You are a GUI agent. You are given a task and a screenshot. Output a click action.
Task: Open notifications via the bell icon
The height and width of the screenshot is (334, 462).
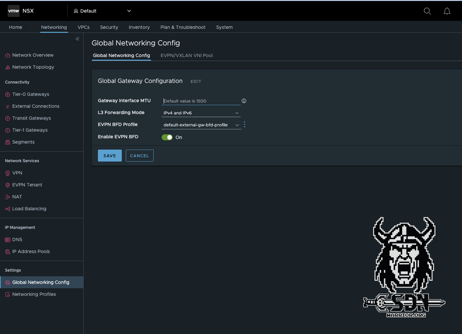447,11
